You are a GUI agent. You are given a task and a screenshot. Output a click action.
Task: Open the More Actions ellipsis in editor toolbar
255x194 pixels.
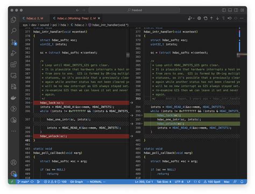pyautogui.click(x=242, y=18)
